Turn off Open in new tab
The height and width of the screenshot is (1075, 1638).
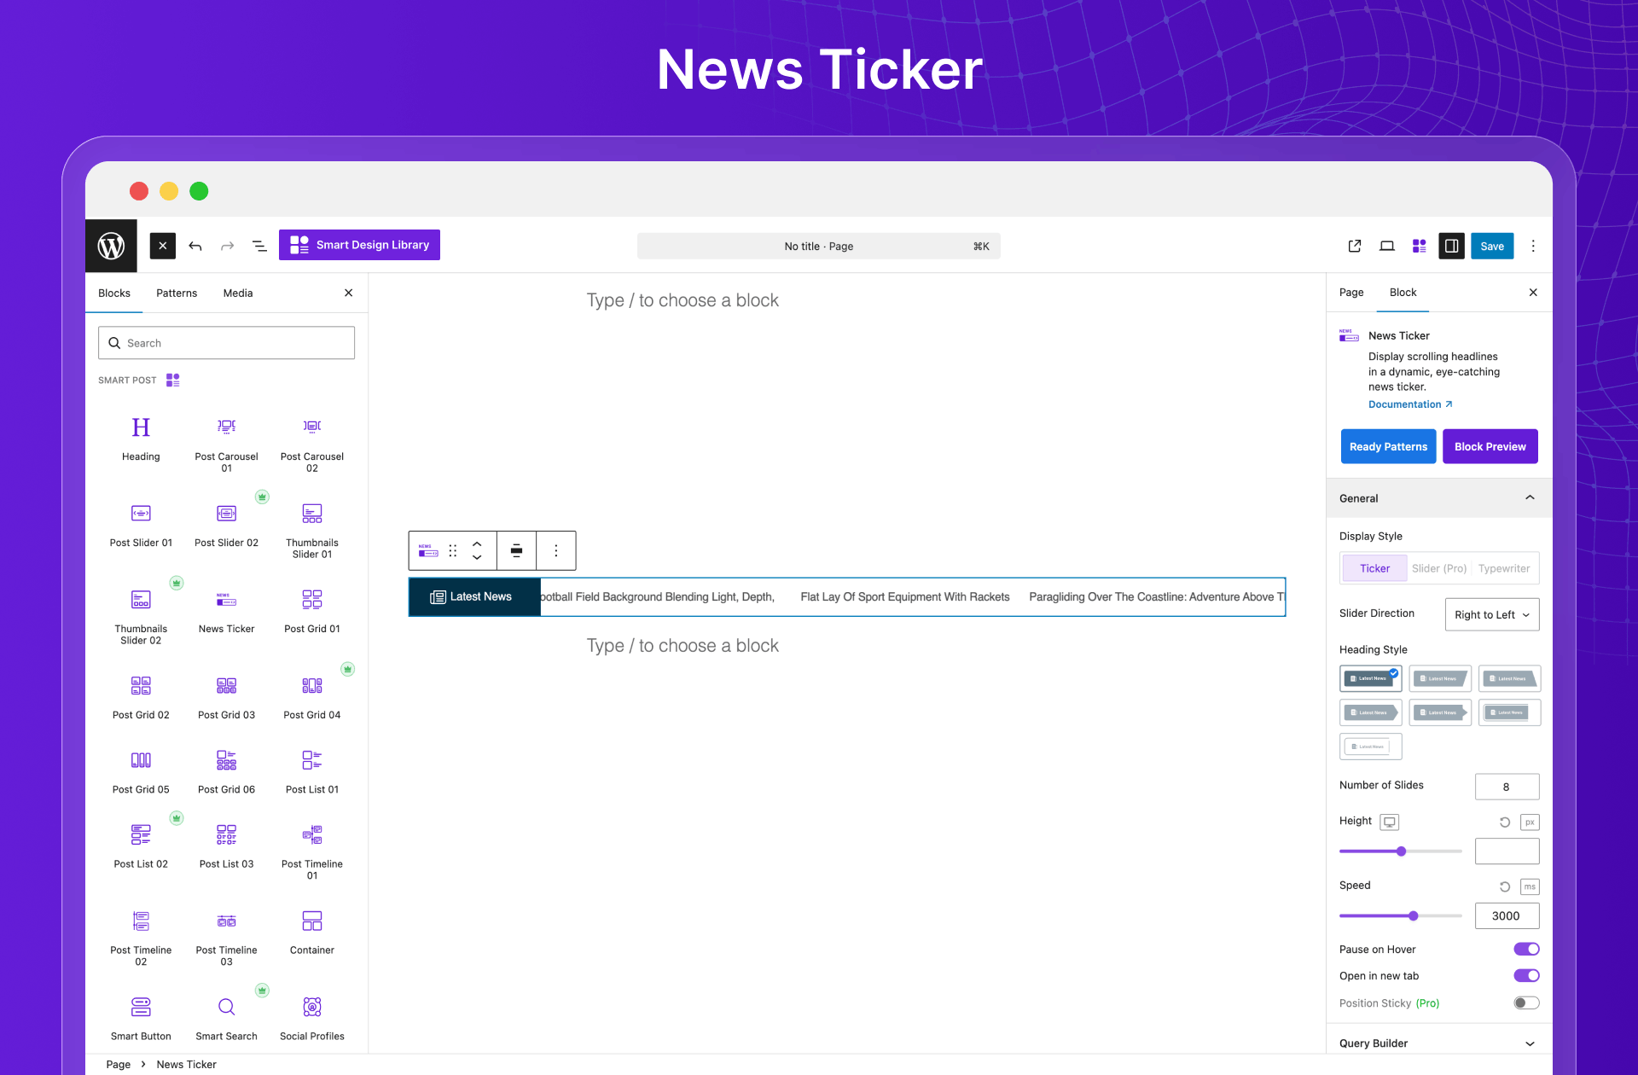point(1526,975)
